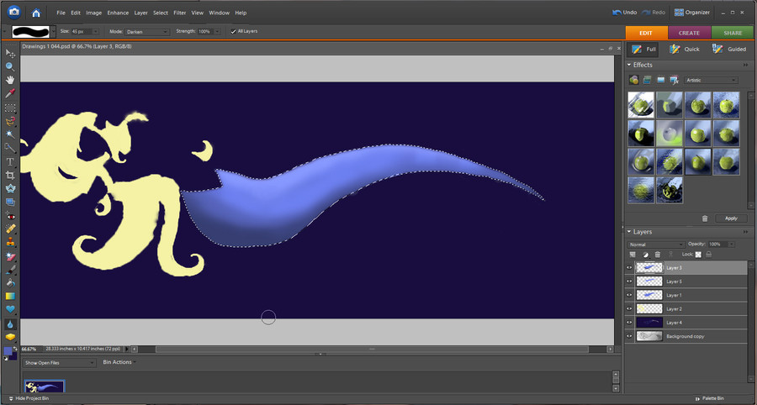Viewport: 757px width, 405px height.
Task: Open the layer Opacity dropdown
Action: pos(732,245)
